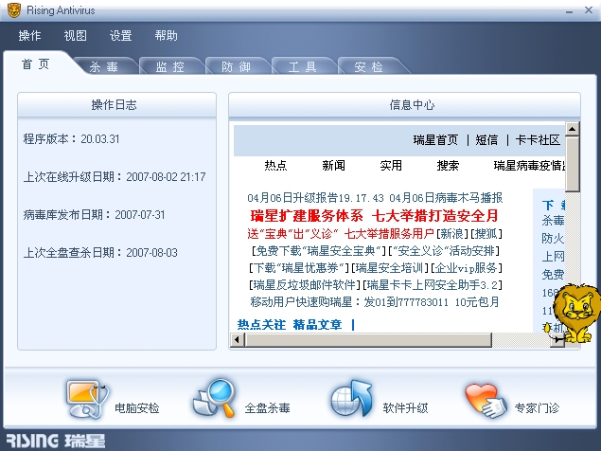
Task: Click the 信息中心 panel header
Action: [405, 105]
